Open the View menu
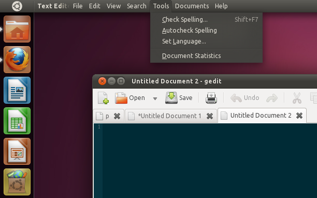 coord(113,6)
